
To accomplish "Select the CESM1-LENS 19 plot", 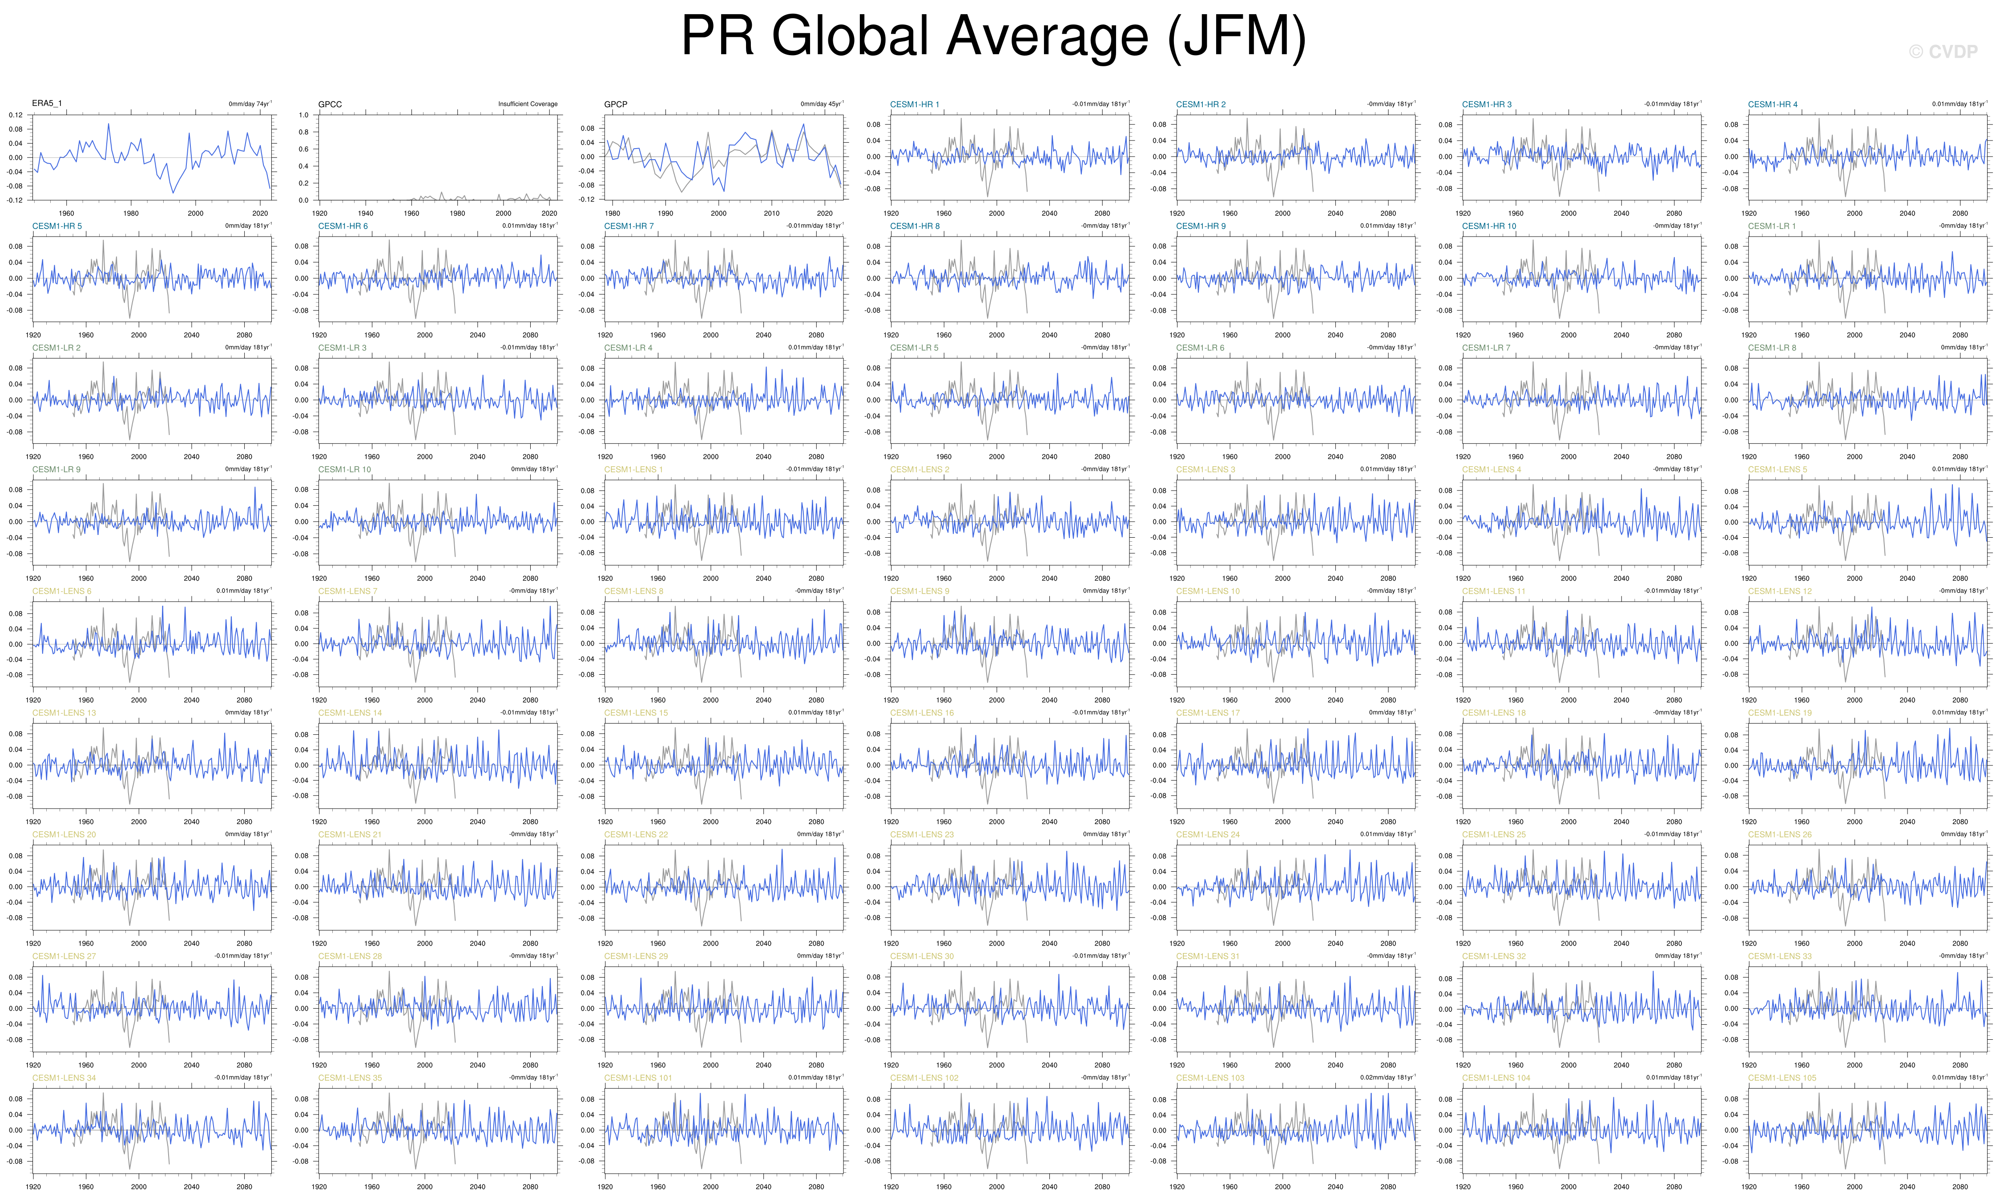I will [1868, 765].
